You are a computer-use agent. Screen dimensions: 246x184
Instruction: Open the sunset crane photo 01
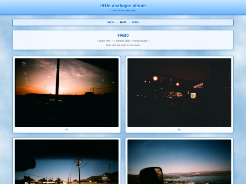[67, 93]
